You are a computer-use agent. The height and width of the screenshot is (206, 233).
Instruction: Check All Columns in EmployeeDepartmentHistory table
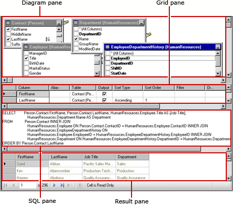[108, 53]
